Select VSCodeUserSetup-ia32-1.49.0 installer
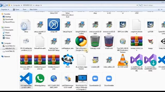 (26, 78)
